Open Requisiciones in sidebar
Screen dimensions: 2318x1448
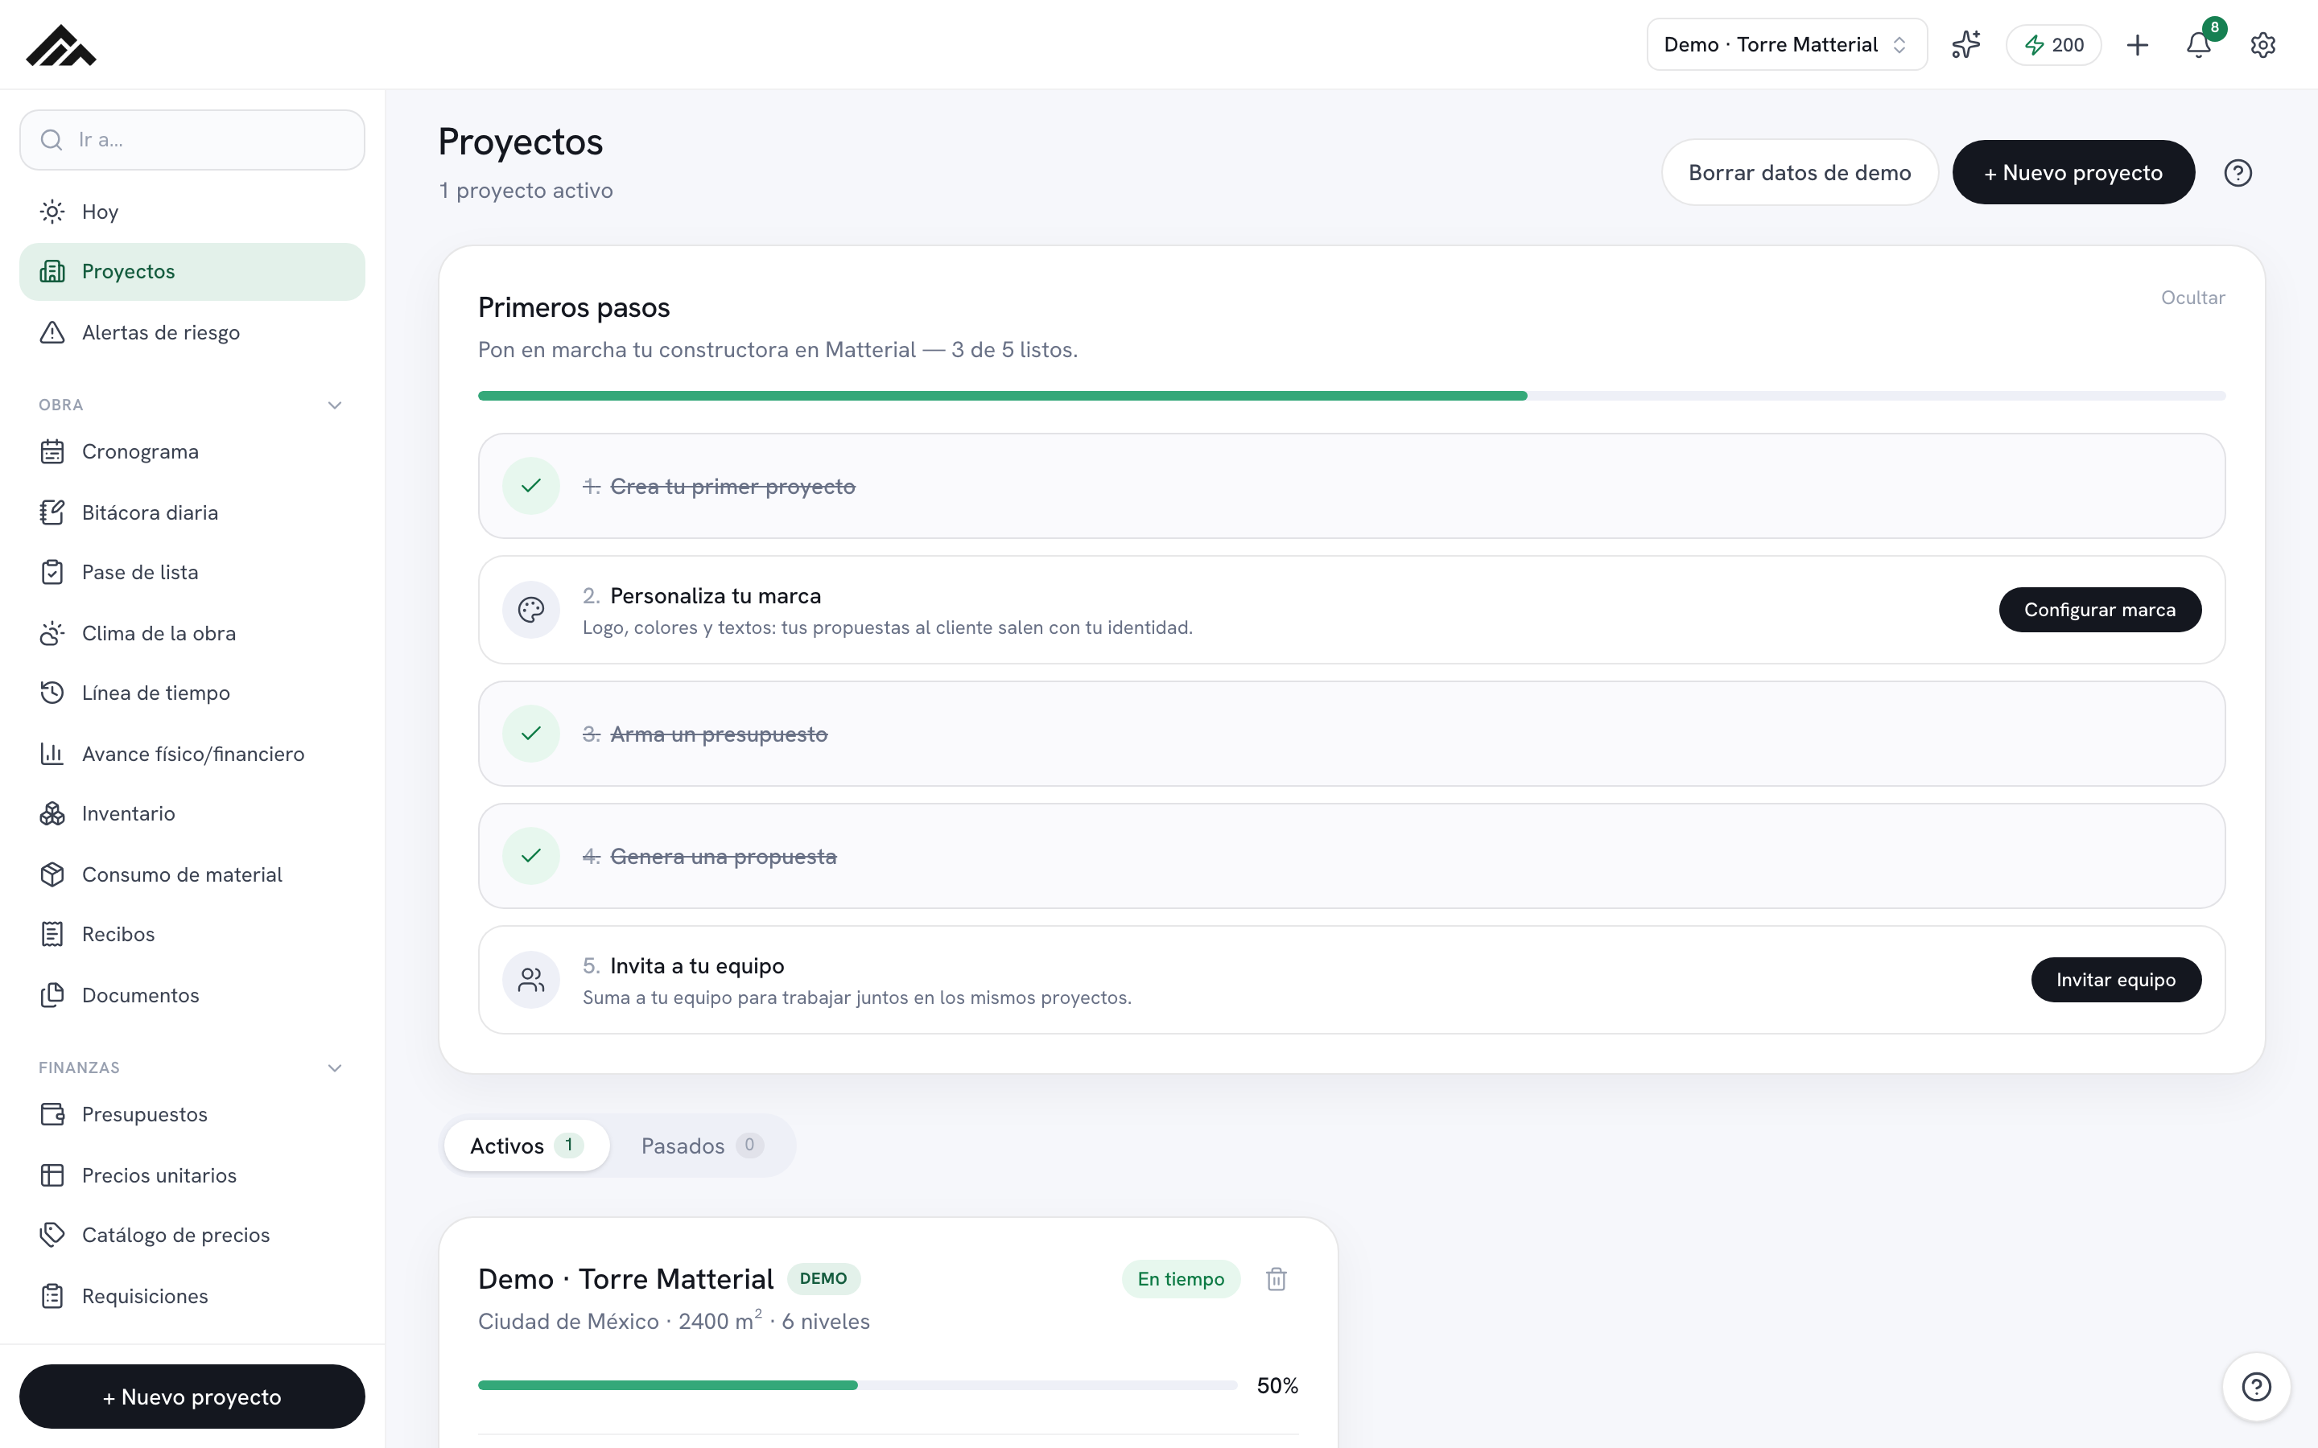click(192, 1296)
